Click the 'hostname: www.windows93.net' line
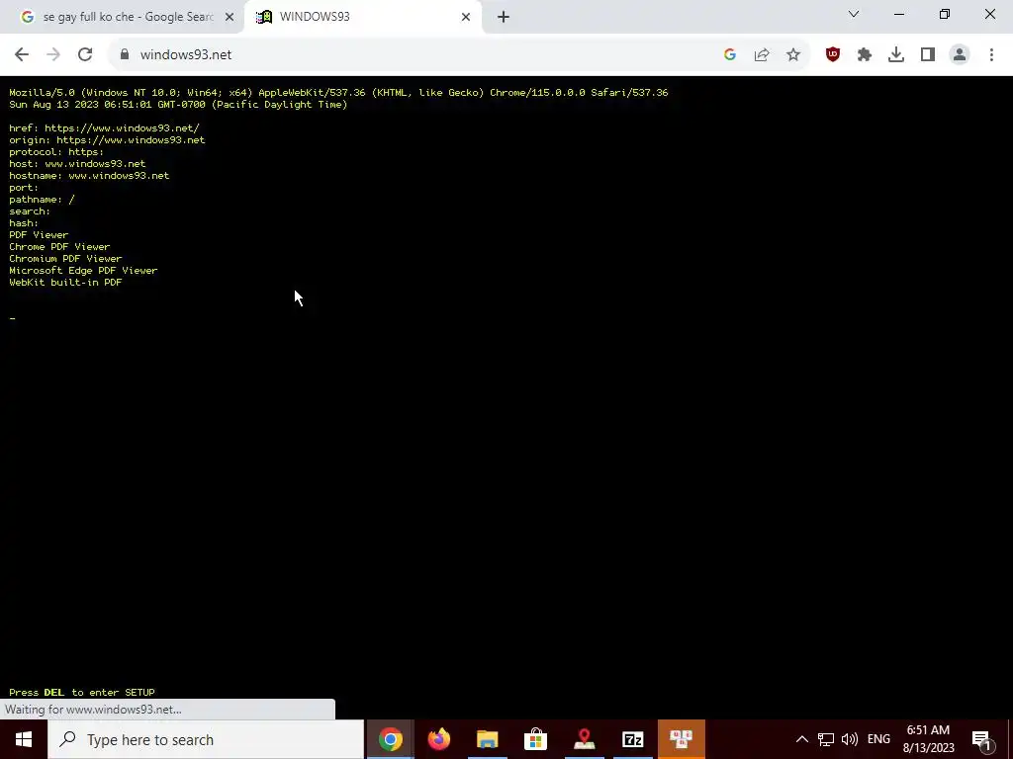This screenshot has width=1013, height=759. pyautogui.click(x=89, y=176)
